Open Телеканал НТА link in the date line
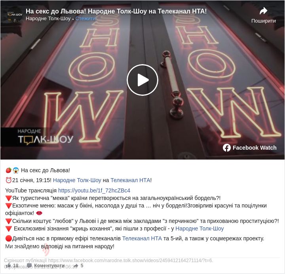 (x=130, y=180)
